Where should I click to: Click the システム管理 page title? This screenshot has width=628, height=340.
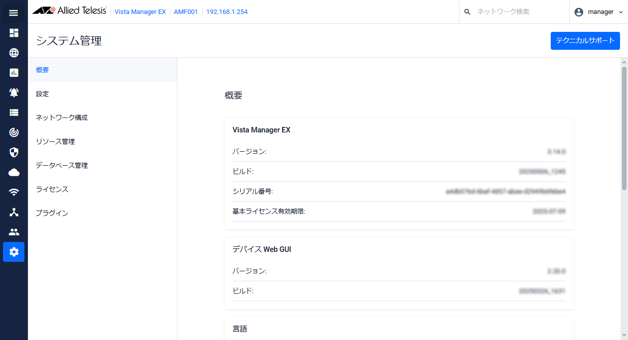click(x=69, y=41)
